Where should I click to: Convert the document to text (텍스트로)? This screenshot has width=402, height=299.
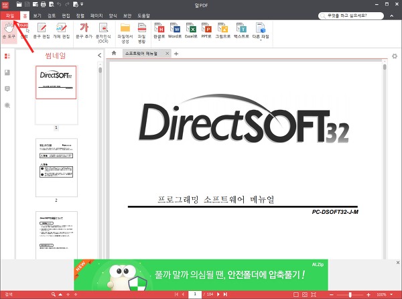(241, 31)
